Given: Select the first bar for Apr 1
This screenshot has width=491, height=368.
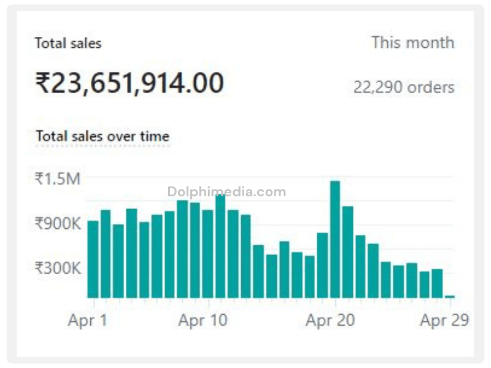Looking at the screenshot, I should click(93, 259).
